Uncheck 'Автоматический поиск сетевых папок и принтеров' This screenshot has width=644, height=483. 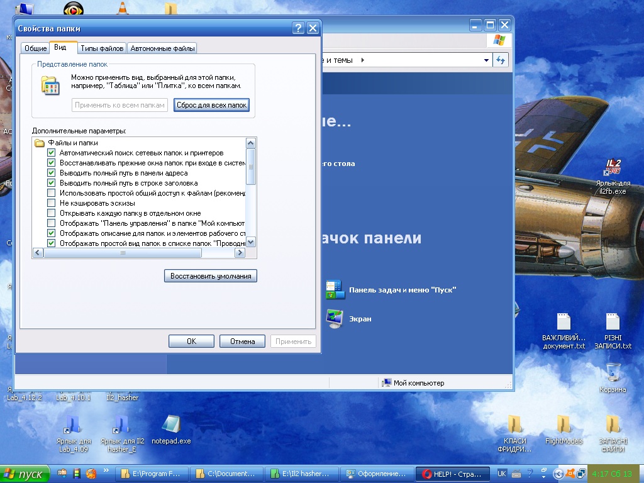pyautogui.click(x=52, y=153)
